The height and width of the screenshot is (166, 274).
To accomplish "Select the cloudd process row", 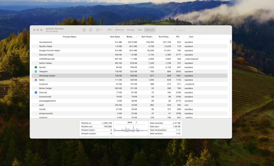I will pos(130,109).
